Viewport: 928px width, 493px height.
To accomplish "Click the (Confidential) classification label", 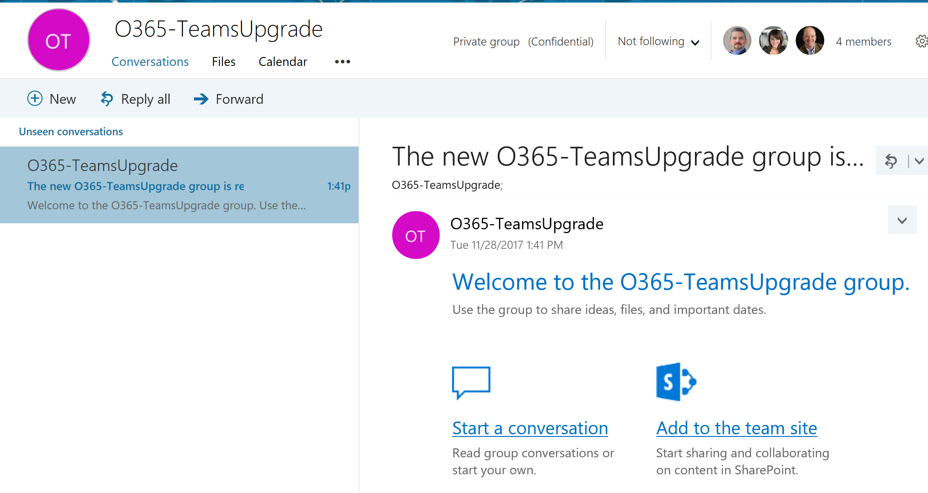I will 561,42.
